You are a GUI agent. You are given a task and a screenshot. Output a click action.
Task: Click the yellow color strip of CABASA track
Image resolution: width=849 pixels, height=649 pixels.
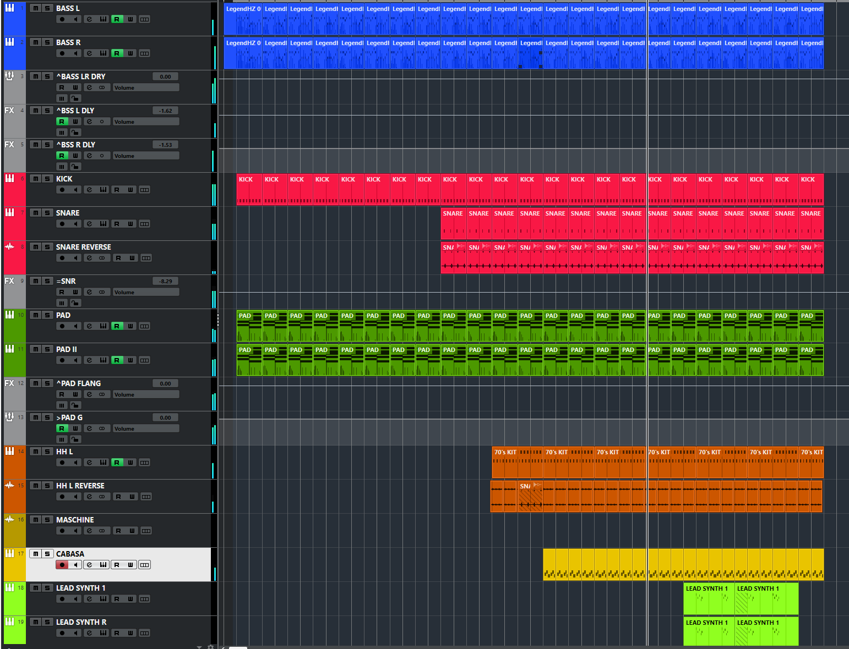tap(15, 564)
